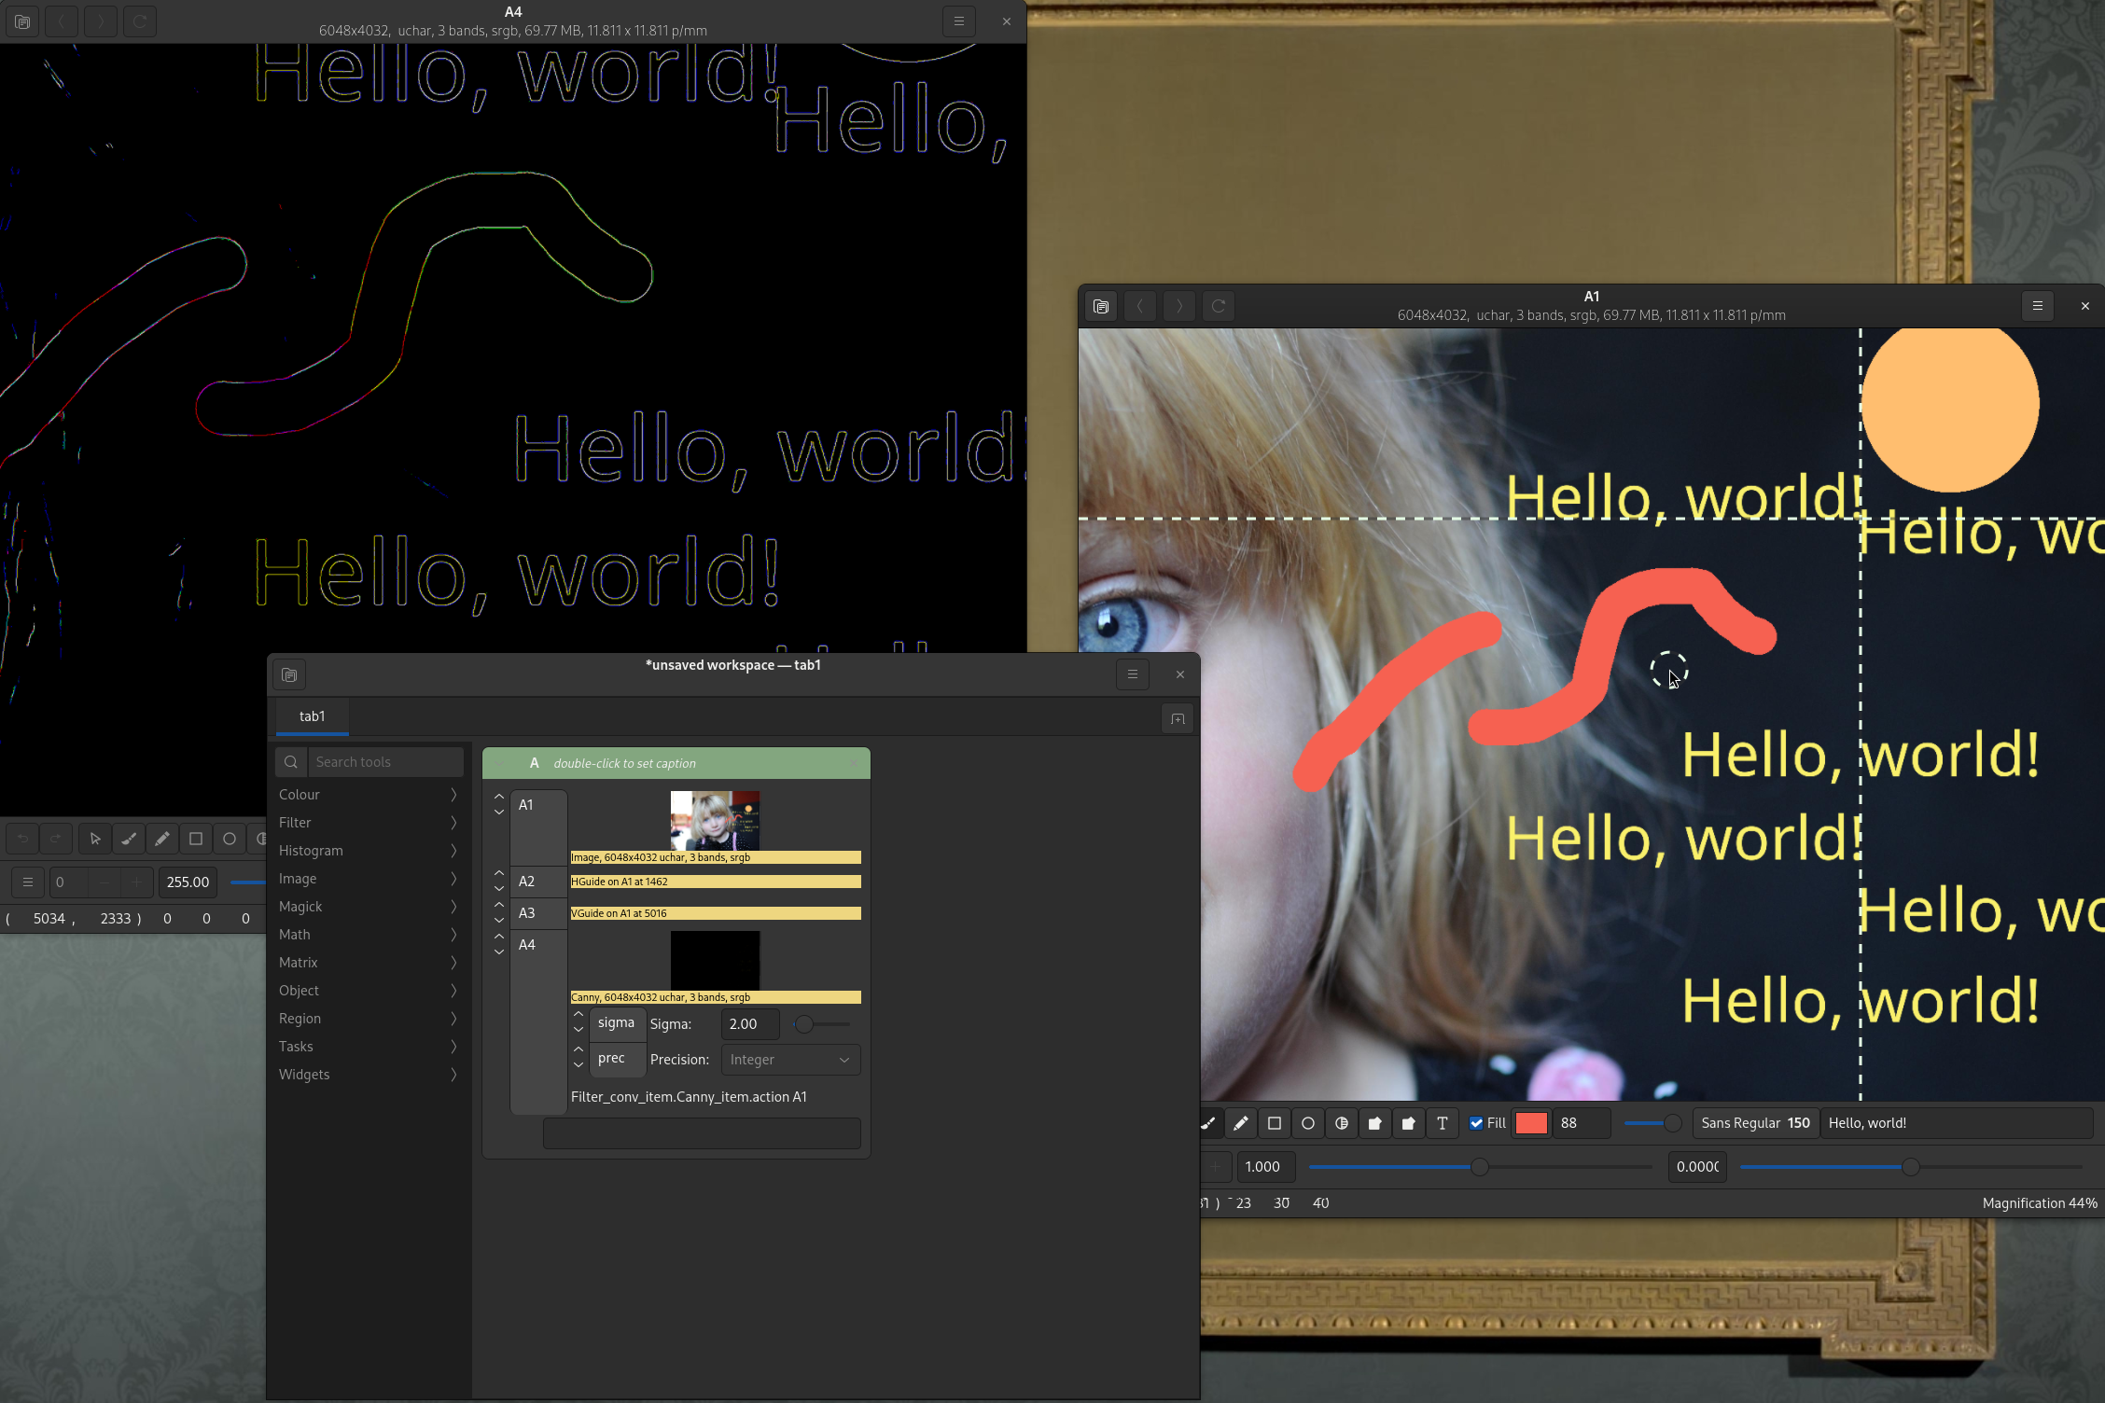Adjust the Sigma slider
The height and width of the screenshot is (1403, 2105).
821,1024
